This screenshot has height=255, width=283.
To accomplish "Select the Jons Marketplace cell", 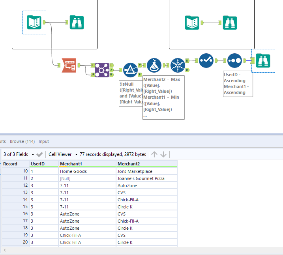I will (147, 171).
